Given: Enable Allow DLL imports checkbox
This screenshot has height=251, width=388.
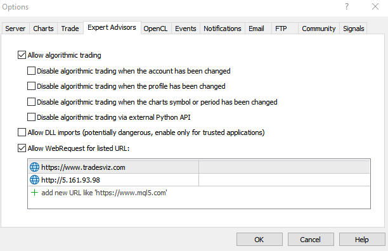Looking at the screenshot, I should pyautogui.click(x=22, y=132).
